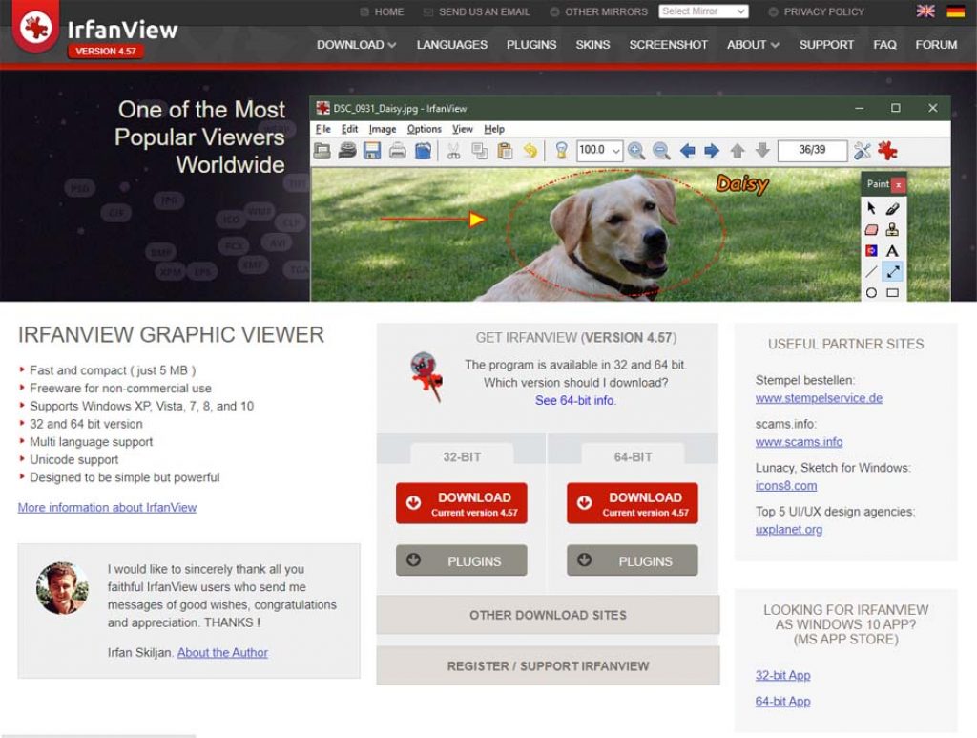Click the blue Previous image arrow
Image resolution: width=977 pixels, height=738 pixels.
pos(687,151)
